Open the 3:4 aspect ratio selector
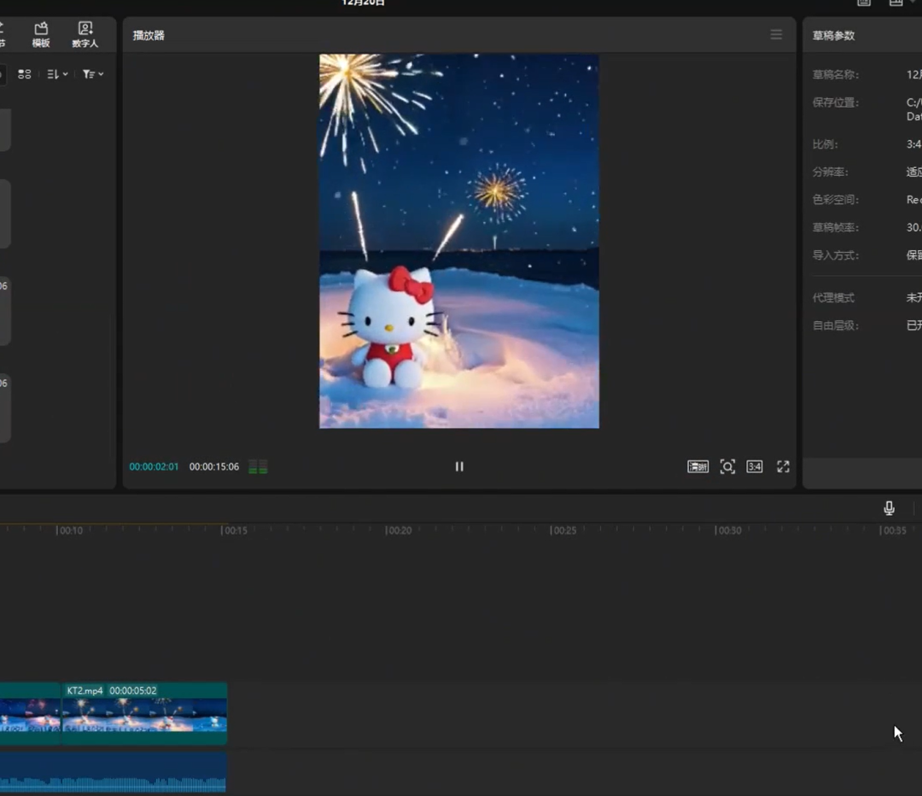Screen dimensions: 922x796 [x=755, y=466]
